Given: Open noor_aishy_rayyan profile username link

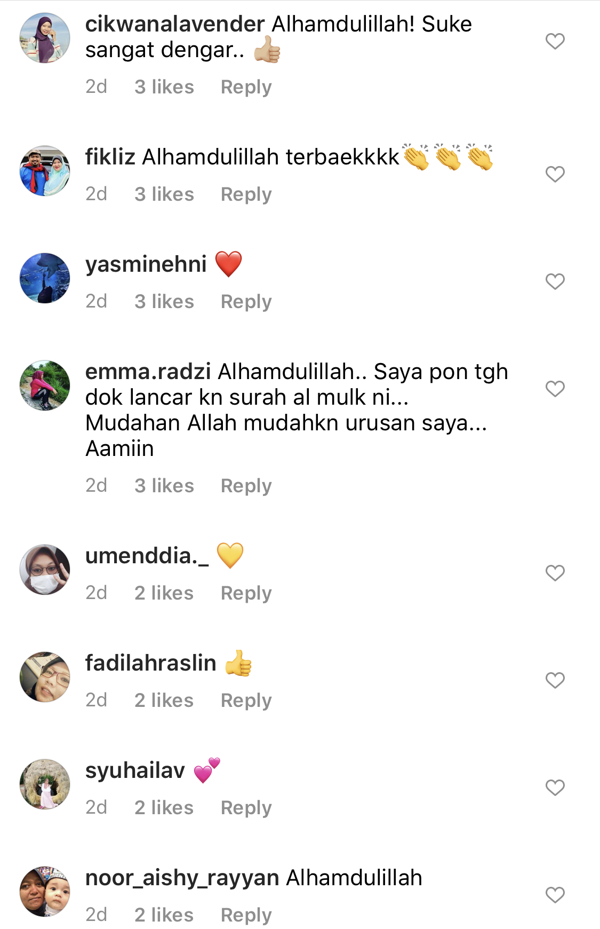Looking at the screenshot, I should coord(182,878).
